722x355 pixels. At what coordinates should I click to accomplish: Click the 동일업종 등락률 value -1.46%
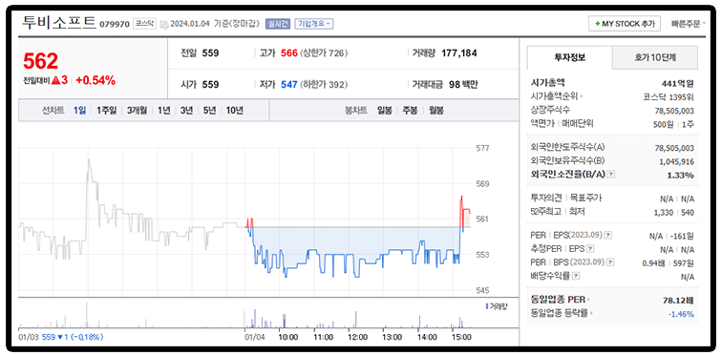click(681, 314)
